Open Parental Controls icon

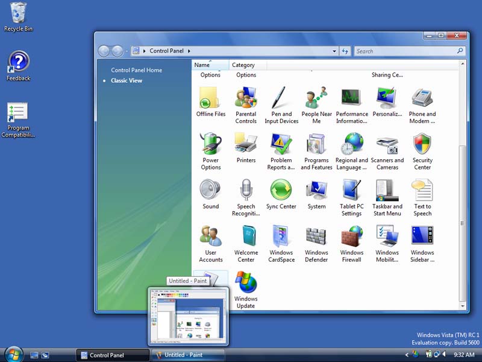pyautogui.click(x=246, y=105)
